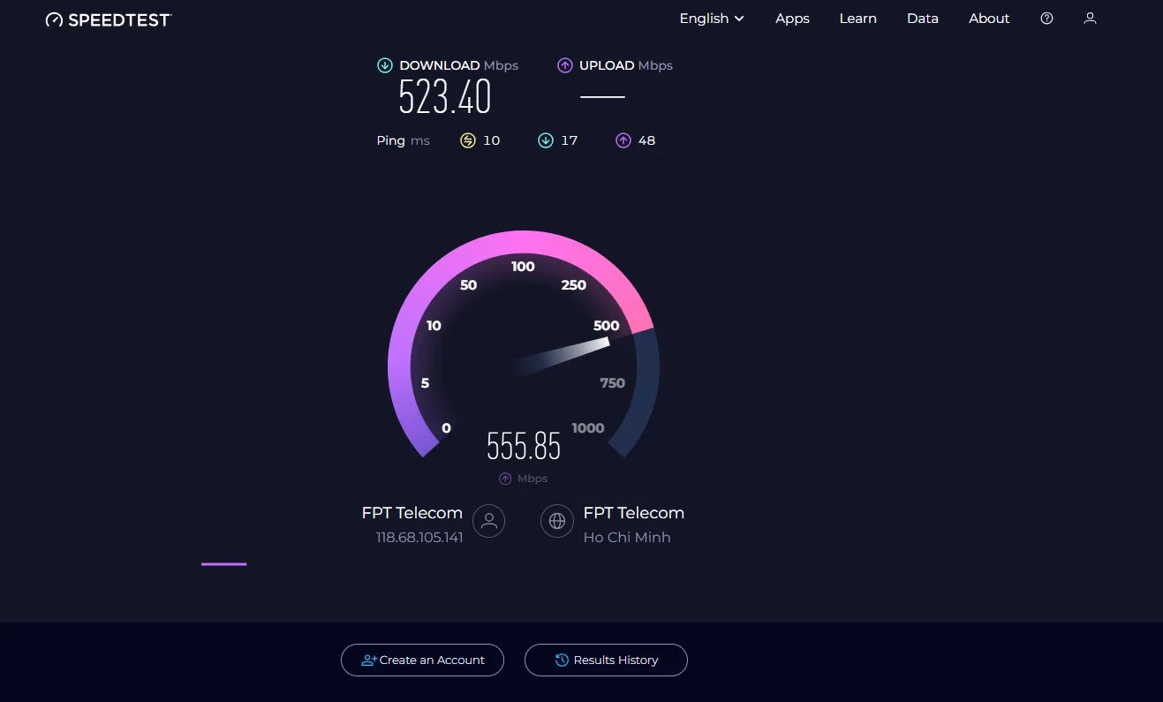Click the purple progress bar indicator

[x=223, y=563]
